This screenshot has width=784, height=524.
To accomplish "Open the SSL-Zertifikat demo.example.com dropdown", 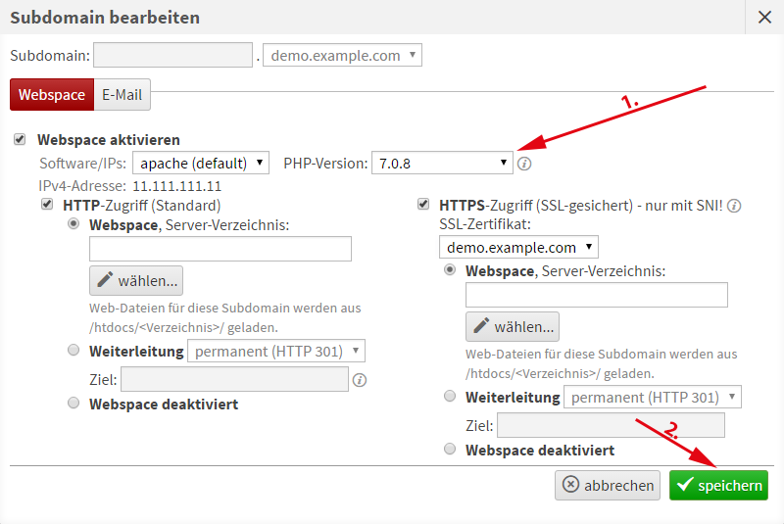I will [x=518, y=247].
